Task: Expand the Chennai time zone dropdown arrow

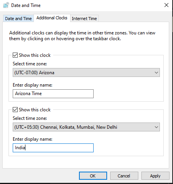Action: tap(156, 127)
